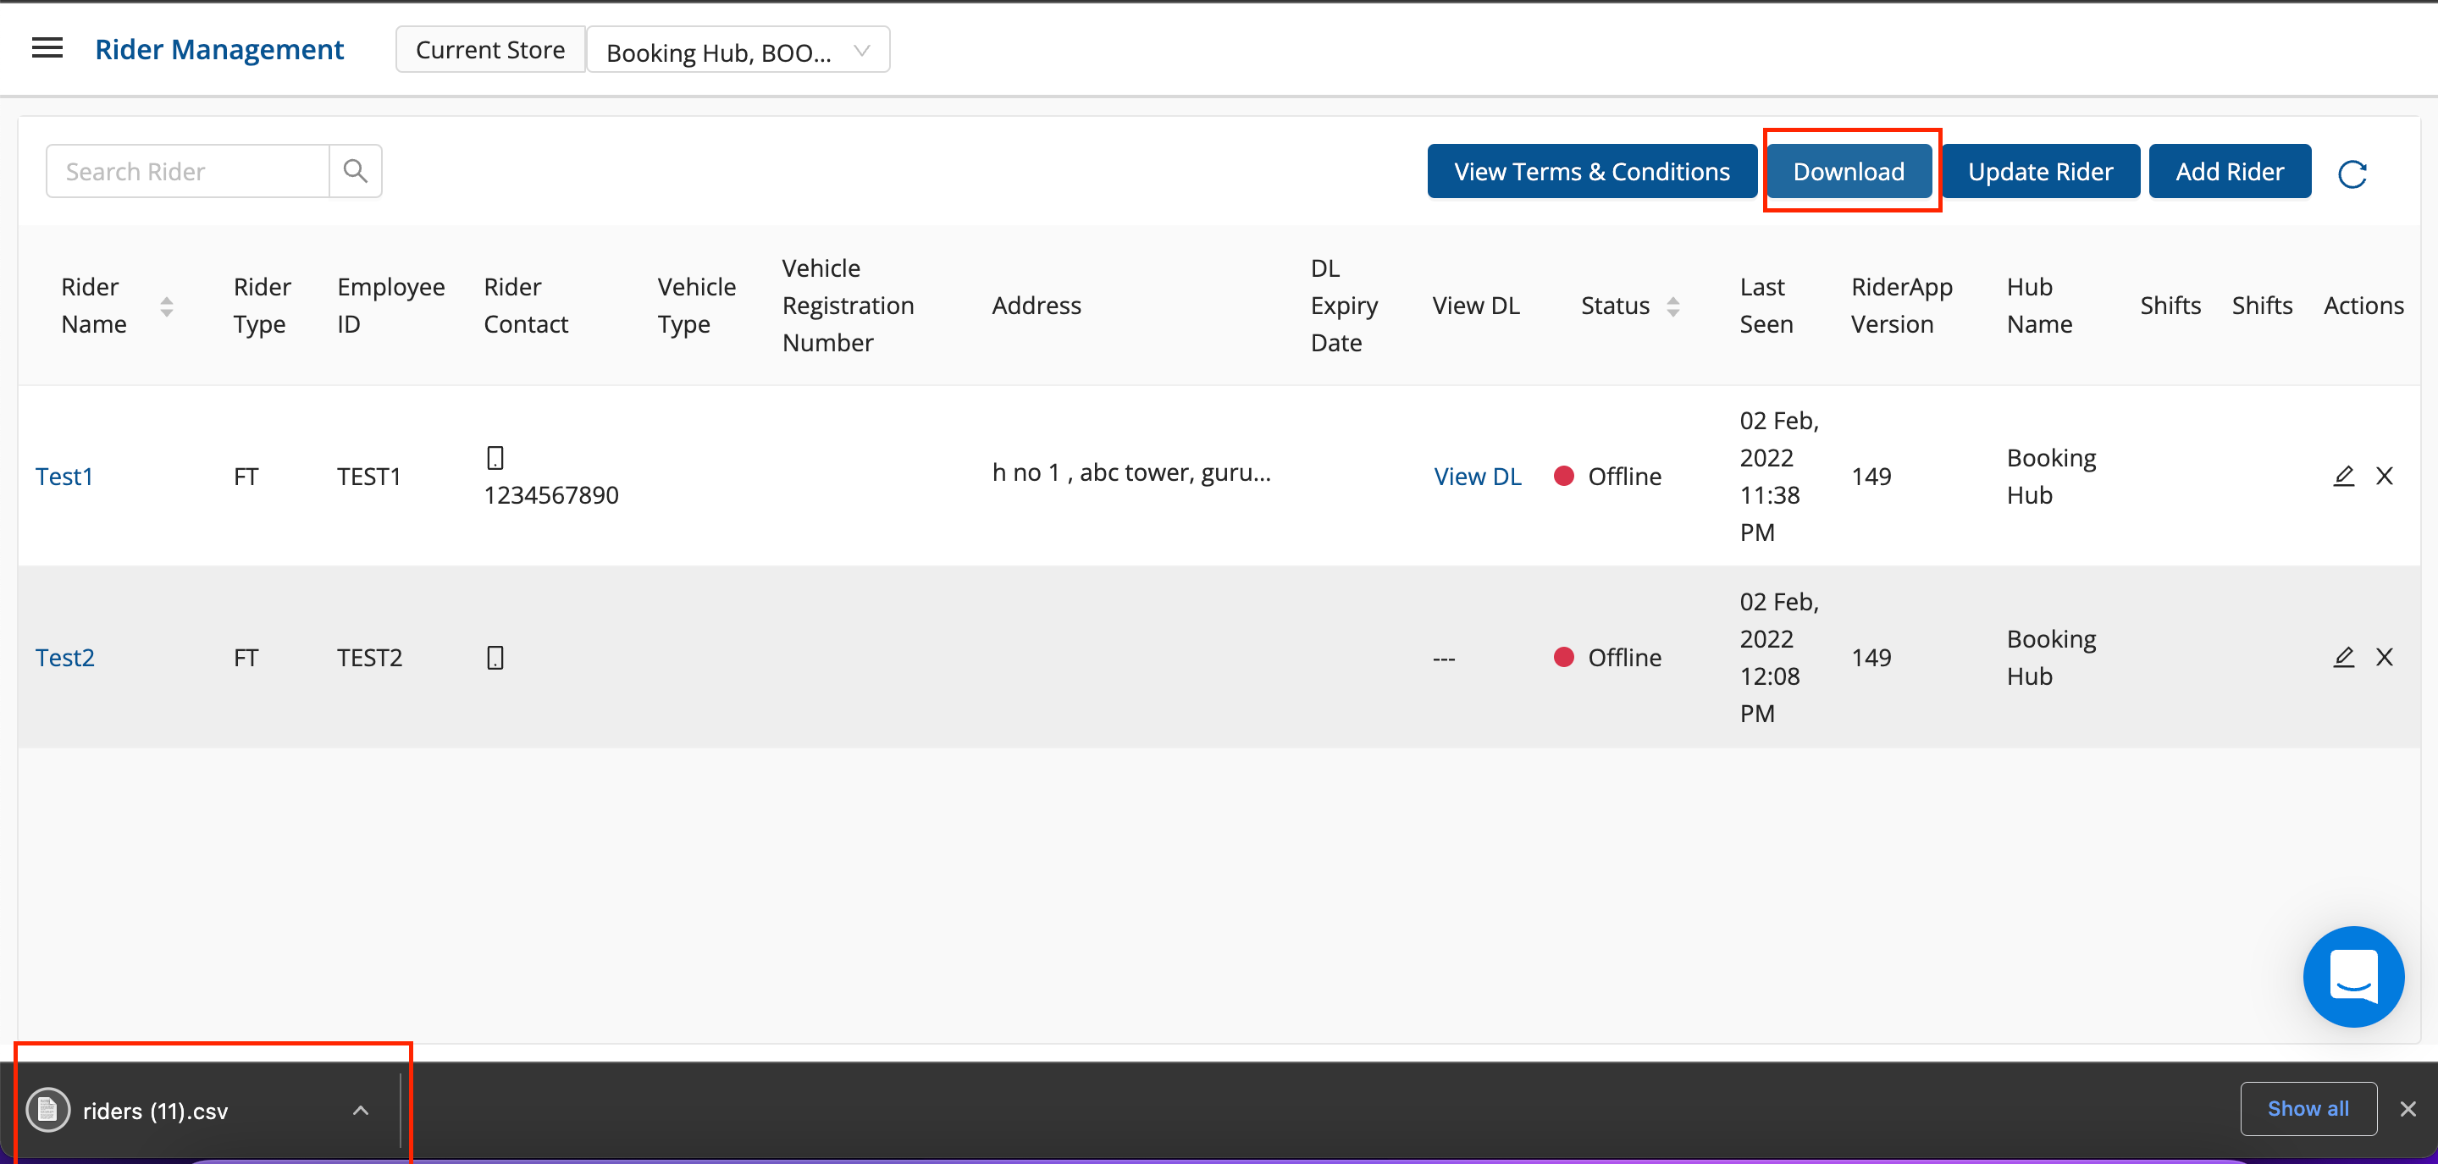Click the search magnifier icon
This screenshot has height=1164, width=2438.
click(x=355, y=171)
